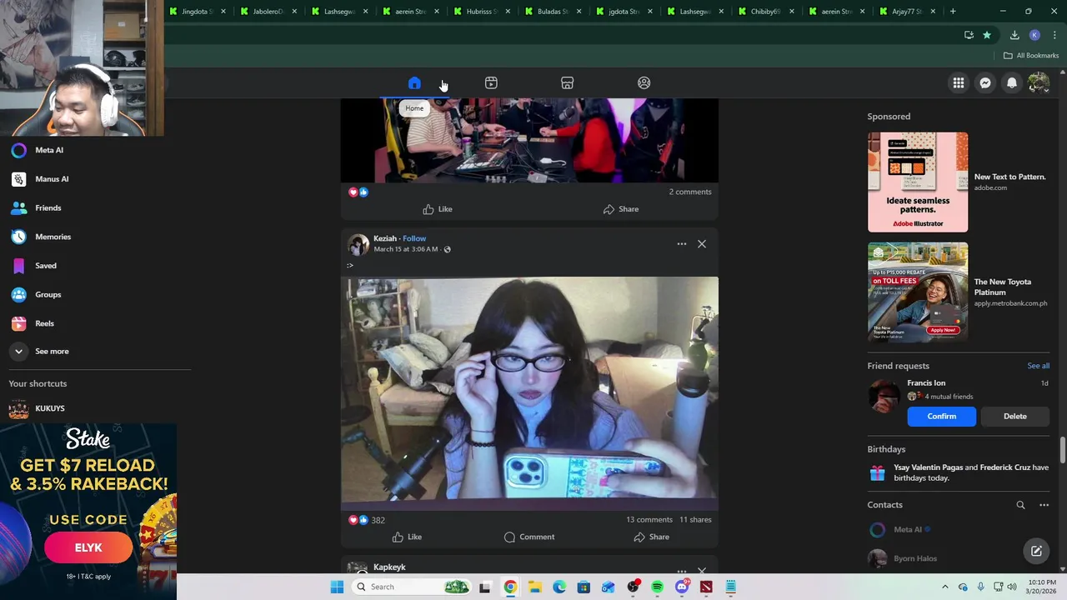Show hidden system tray icons
Image resolution: width=1067 pixels, height=600 pixels.
[944, 587]
